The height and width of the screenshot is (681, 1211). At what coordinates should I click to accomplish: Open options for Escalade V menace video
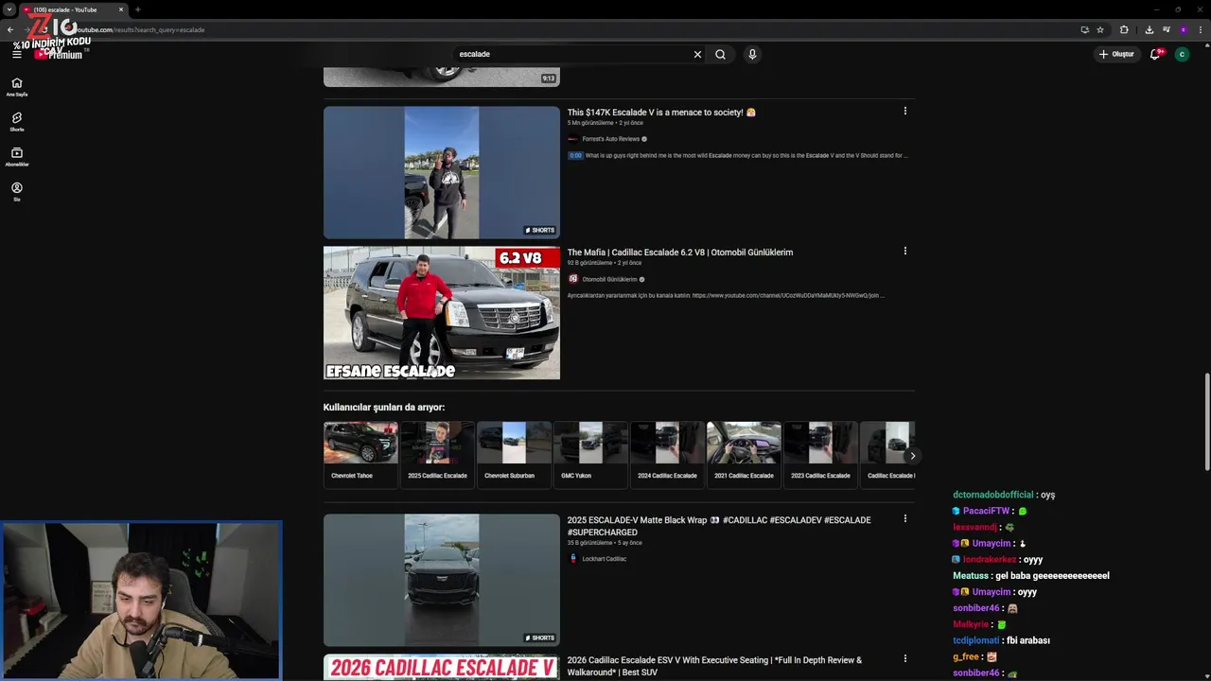904,112
